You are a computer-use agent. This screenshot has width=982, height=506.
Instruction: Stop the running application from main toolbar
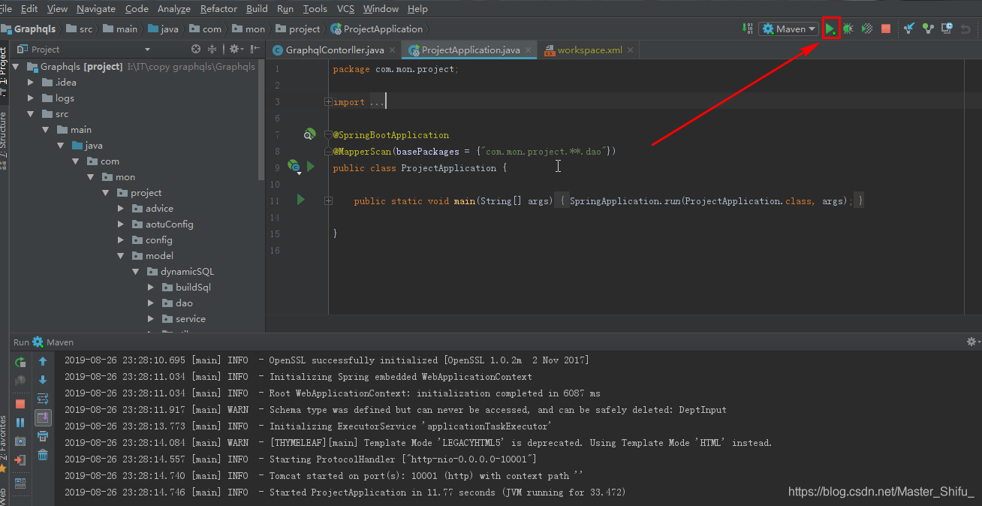pos(886,29)
